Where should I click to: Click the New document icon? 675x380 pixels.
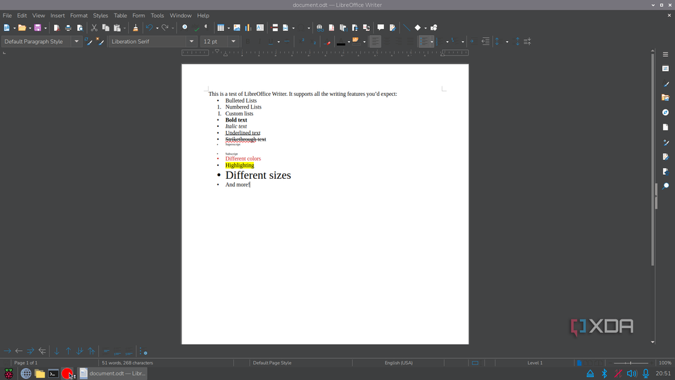coord(7,28)
